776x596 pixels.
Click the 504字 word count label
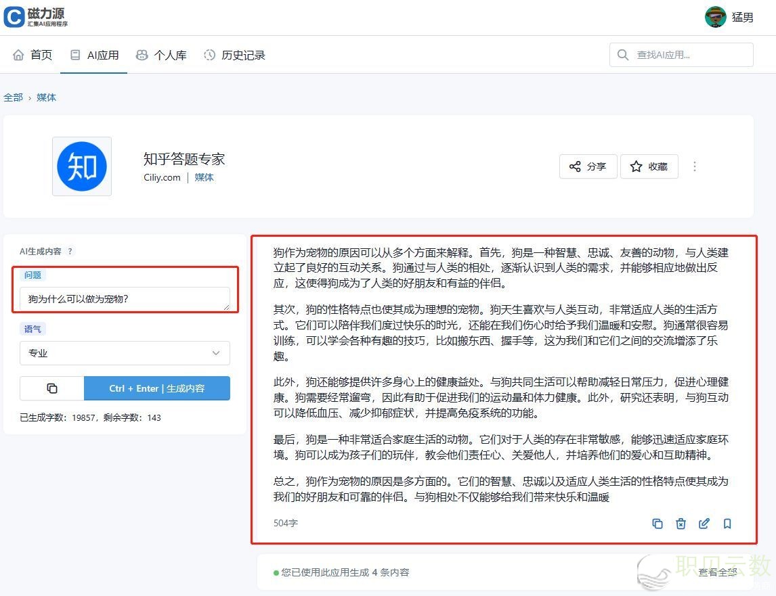(286, 524)
